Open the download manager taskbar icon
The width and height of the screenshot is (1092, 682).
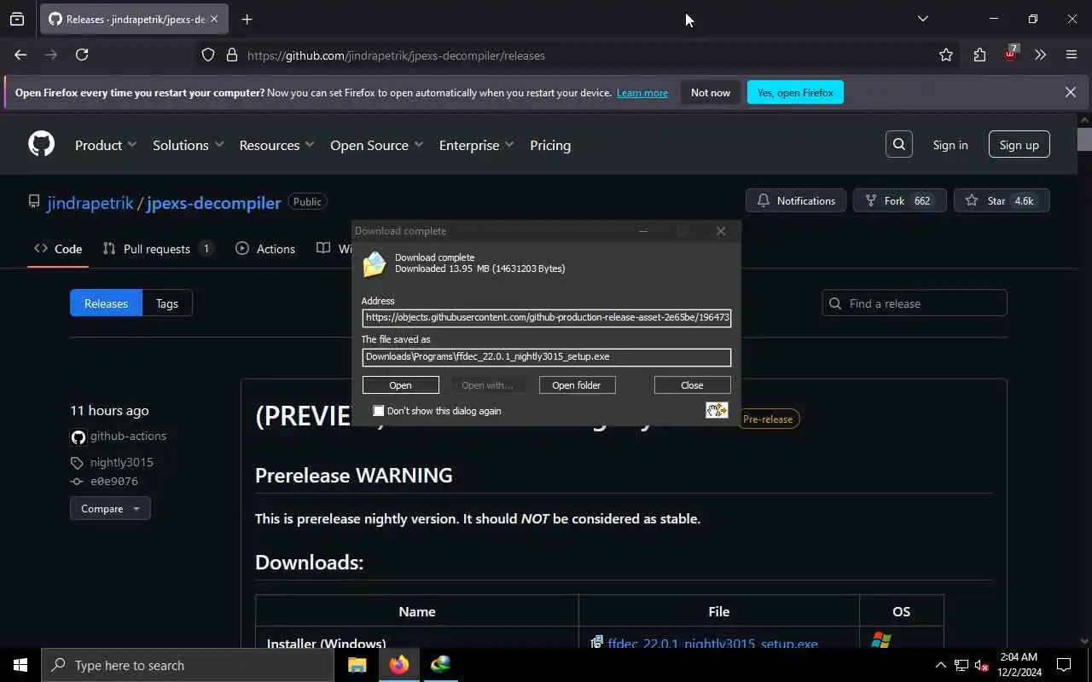(x=440, y=665)
